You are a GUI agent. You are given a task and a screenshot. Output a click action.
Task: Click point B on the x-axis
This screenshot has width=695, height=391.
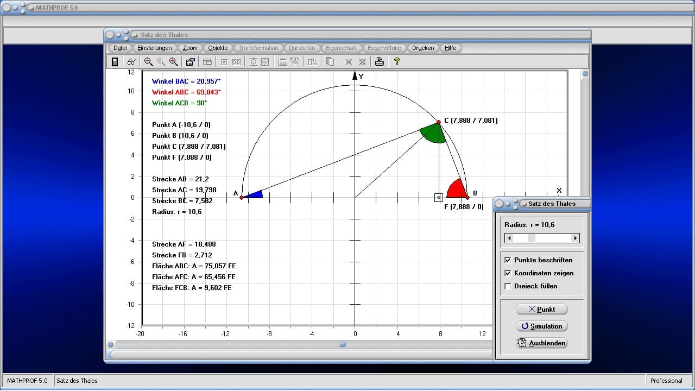(x=467, y=198)
